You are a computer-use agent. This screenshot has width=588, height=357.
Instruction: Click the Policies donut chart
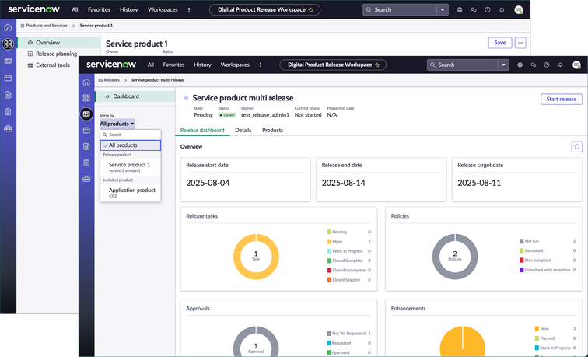[455, 257]
